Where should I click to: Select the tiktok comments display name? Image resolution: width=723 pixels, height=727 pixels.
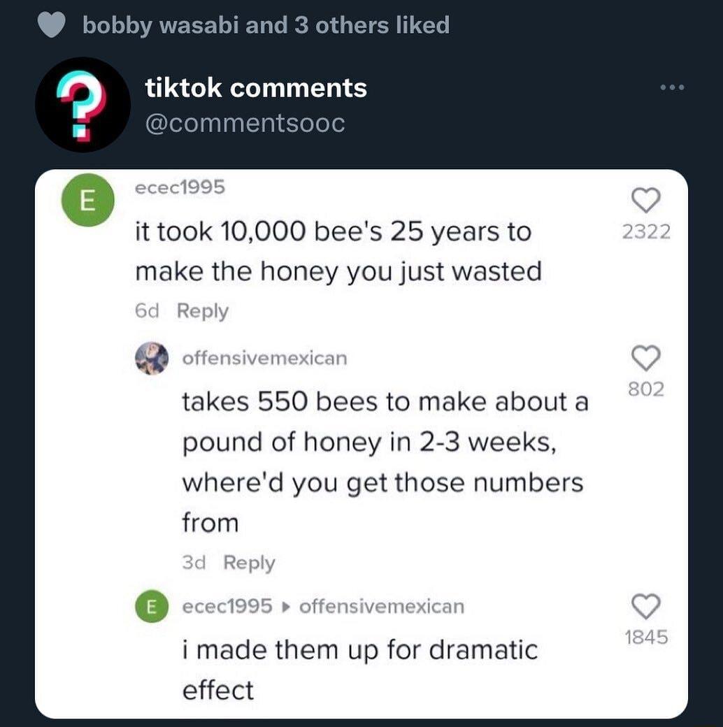click(x=255, y=87)
